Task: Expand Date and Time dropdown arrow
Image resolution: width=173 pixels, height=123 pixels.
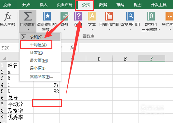Action: point(110,30)
